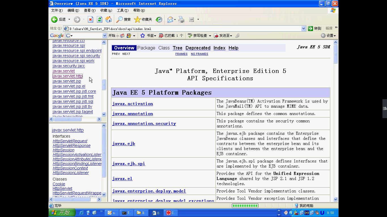
Task: Expand hidden system tray icons arrow
Action: pyautogui.click(x=291, y=213)
